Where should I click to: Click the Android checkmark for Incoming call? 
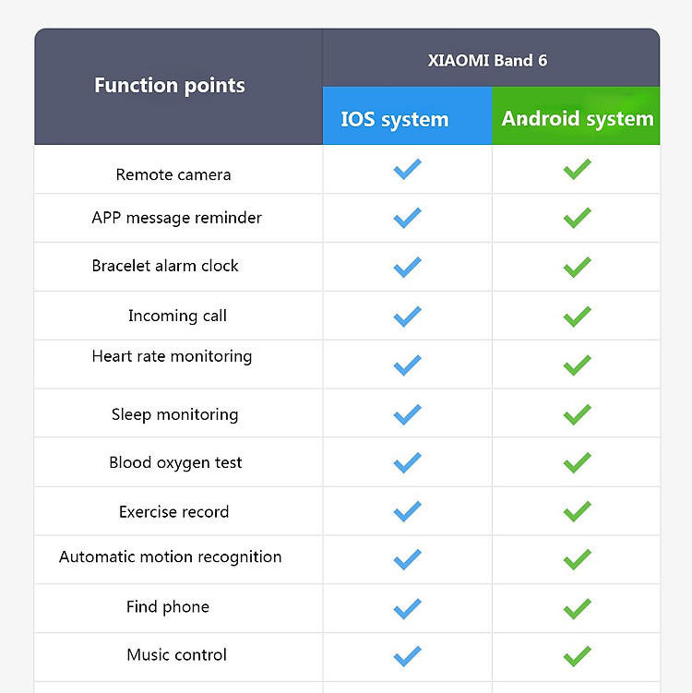[577, 317]
